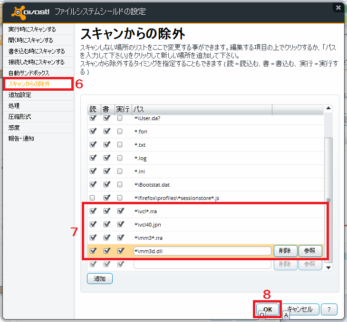Close the file system shield settings window
Screen dimensions: 347x322
(x=338, y=8)
